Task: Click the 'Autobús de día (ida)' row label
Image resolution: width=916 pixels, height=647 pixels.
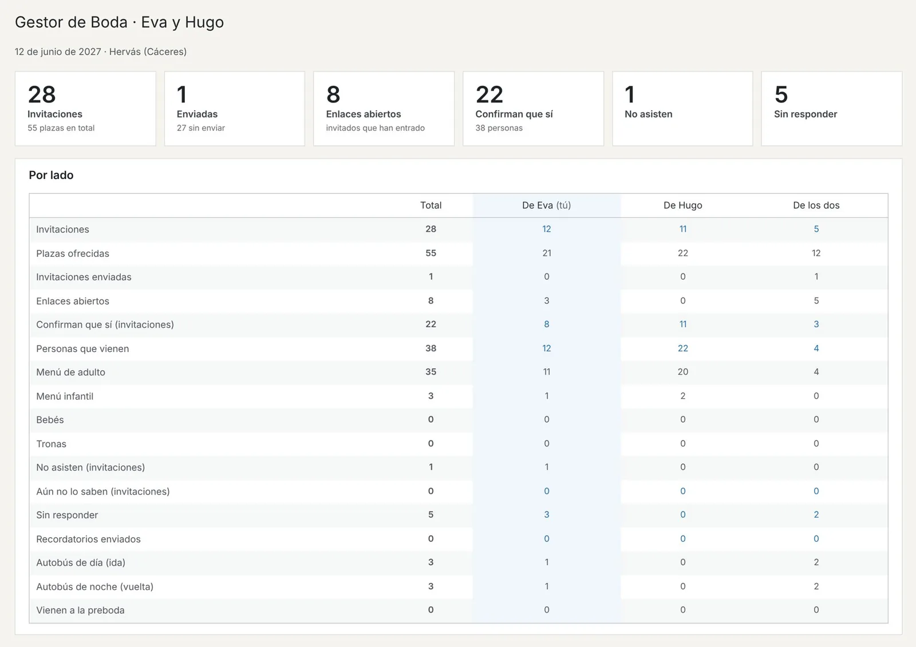Action: pos(81,563)
